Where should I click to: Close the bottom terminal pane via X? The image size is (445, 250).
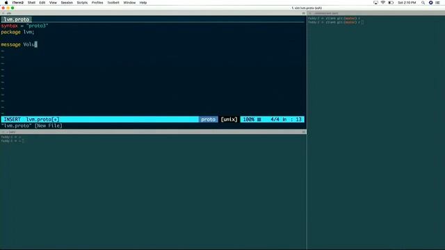pos(3,132)
